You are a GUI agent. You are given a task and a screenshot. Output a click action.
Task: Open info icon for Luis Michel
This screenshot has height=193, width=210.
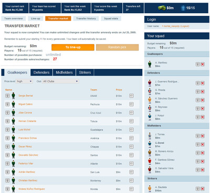pyautogui.click(x=7, y=129)
